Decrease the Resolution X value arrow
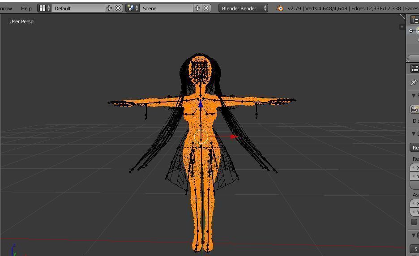The width and height of the screenshot is (419, 256). (414, 167)
